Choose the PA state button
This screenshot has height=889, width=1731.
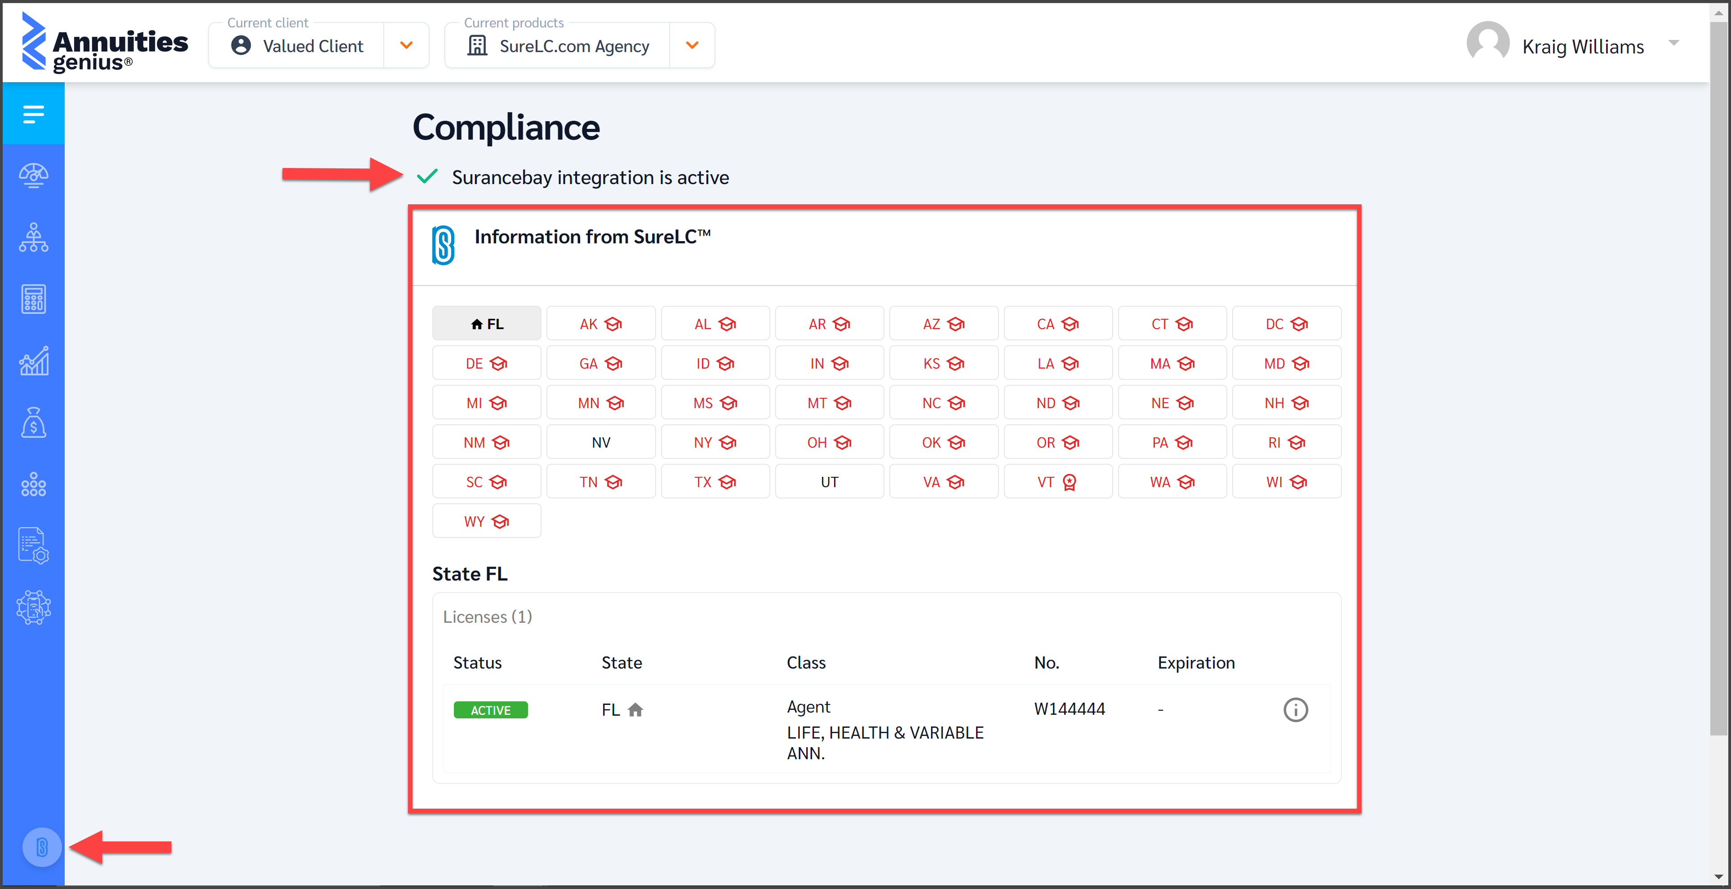pos(1172,443)
